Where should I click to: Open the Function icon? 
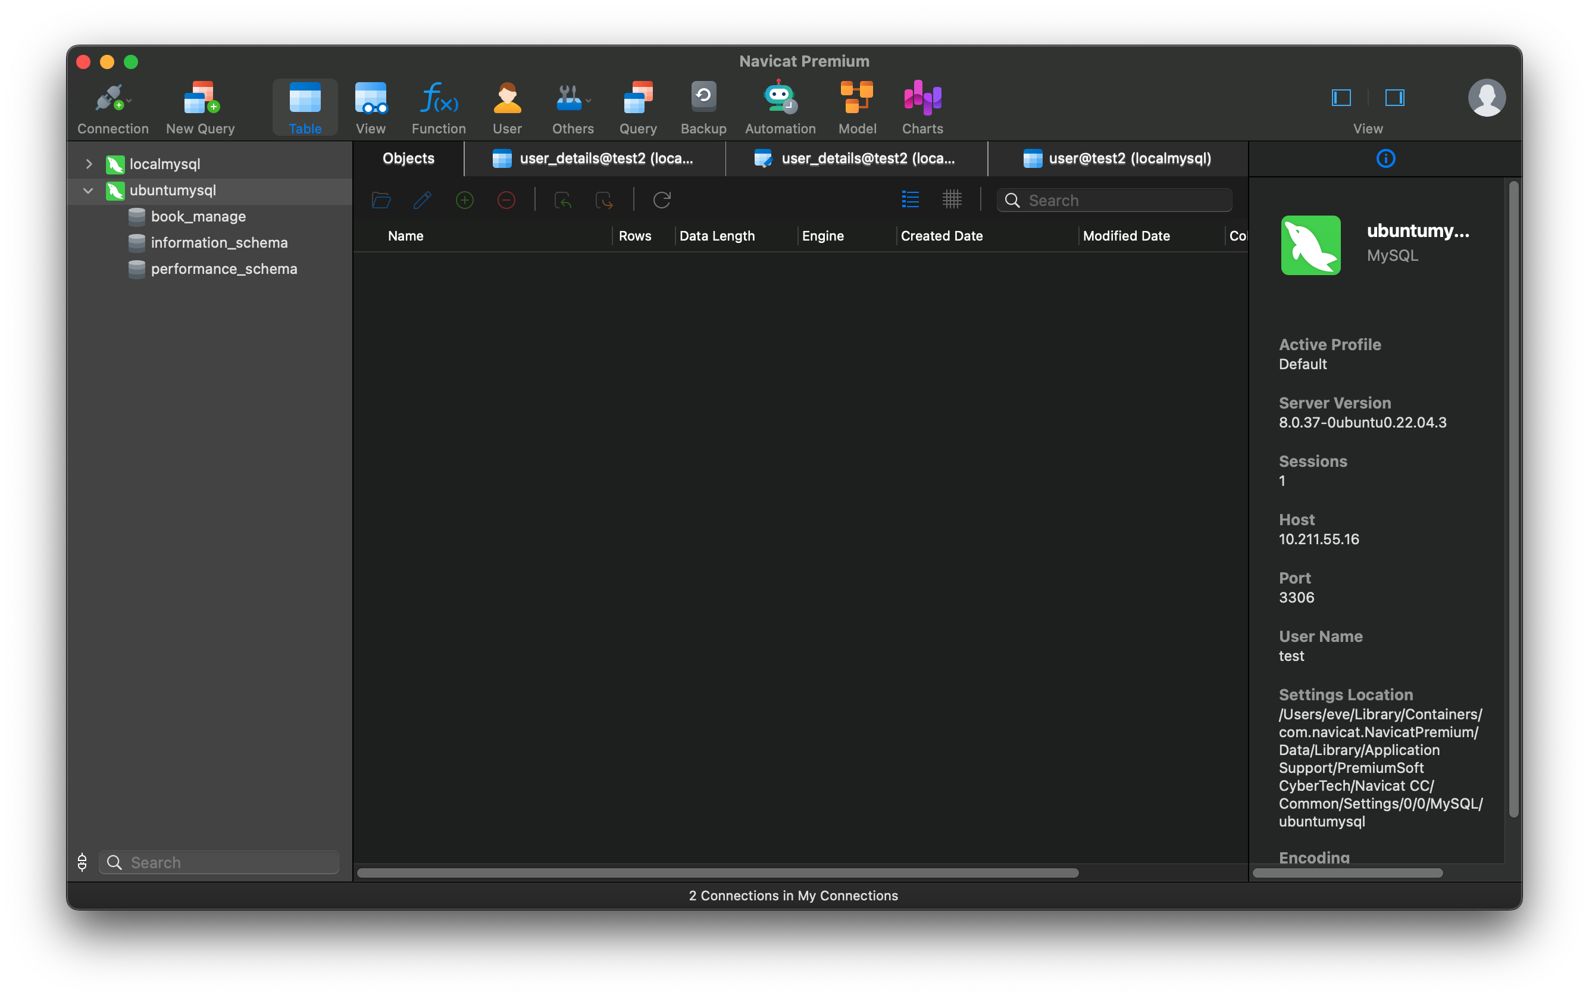(x=439, y=98)
